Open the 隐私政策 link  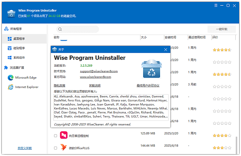(x=59, y=86)
